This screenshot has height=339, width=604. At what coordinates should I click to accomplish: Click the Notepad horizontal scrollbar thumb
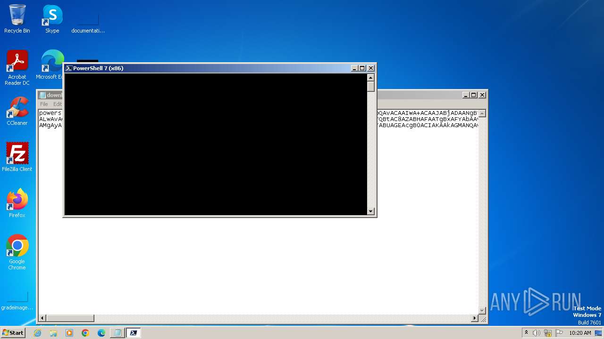pos(70,318)
